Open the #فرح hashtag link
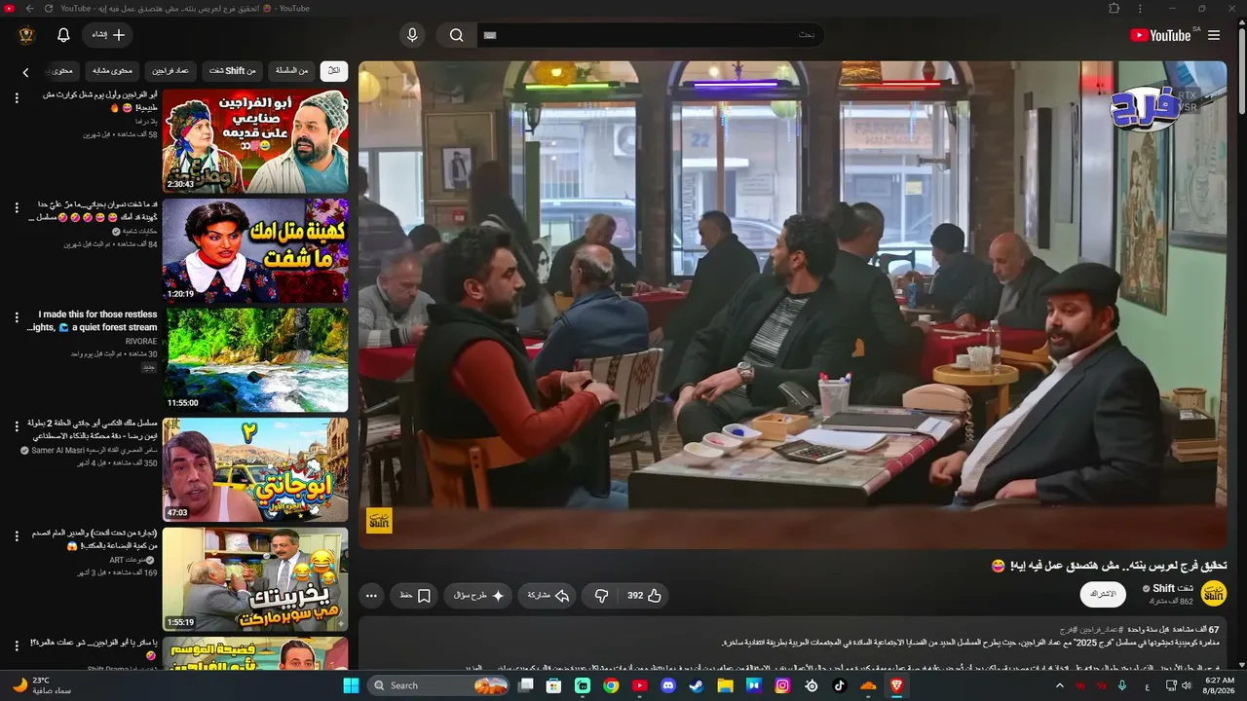Screen dimensions: 1247x701 point(1069,630)
